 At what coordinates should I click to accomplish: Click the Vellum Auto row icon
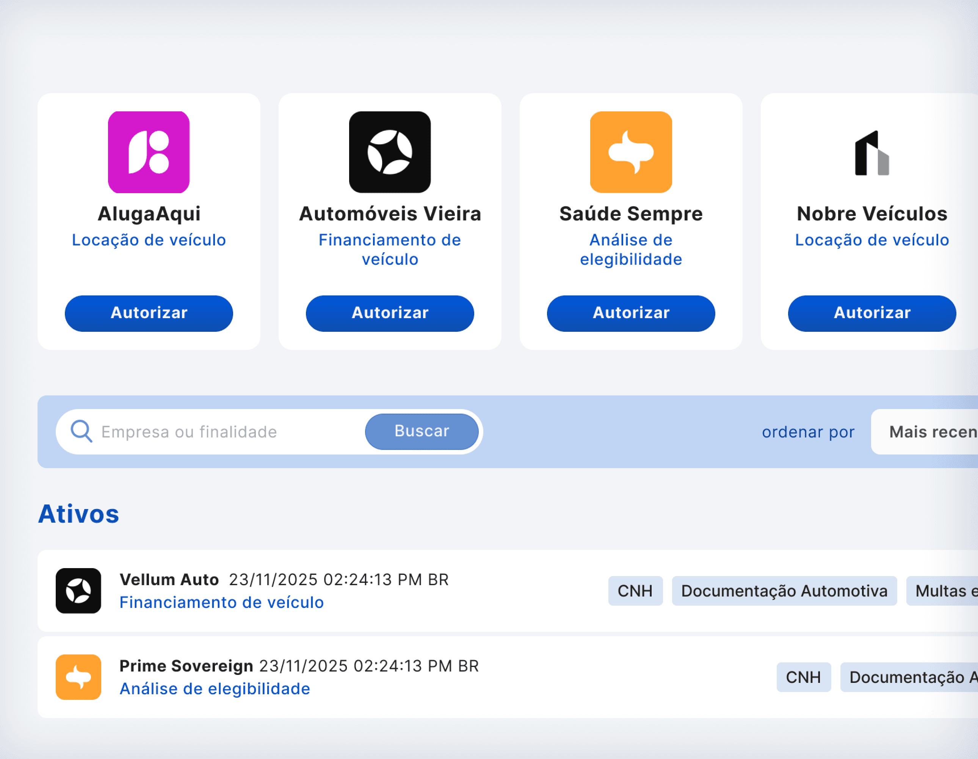click(x=78, y=590)
